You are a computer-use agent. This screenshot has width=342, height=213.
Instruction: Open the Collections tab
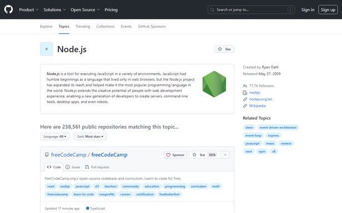click(x=105, y=27)
